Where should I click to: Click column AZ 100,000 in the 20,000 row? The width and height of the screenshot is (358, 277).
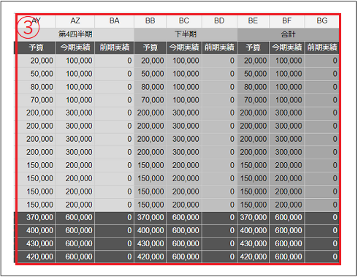click(x=75, y=61)
